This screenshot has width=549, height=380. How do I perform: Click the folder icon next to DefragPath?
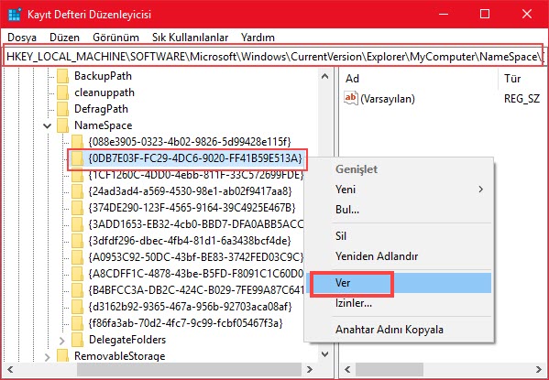pos(62,109)
